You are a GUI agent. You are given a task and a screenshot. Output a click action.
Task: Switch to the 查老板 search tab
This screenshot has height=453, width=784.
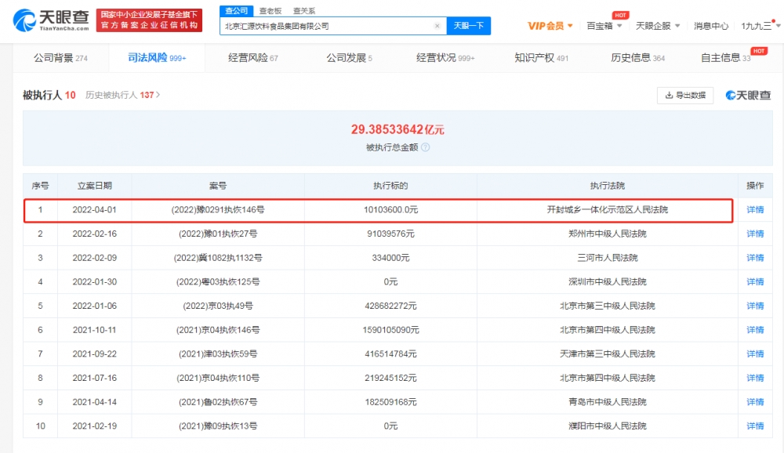click(270, 11)
